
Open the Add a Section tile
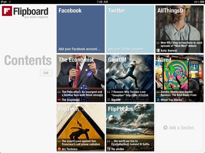pyautogui.click(x=179, y=128)
